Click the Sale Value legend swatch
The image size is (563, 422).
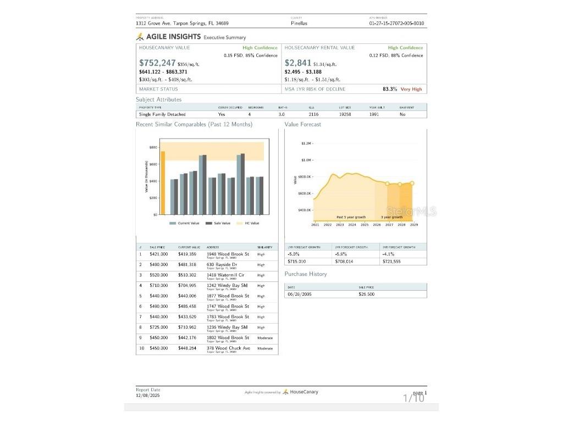pyautogui.click(x=209, y=223)
